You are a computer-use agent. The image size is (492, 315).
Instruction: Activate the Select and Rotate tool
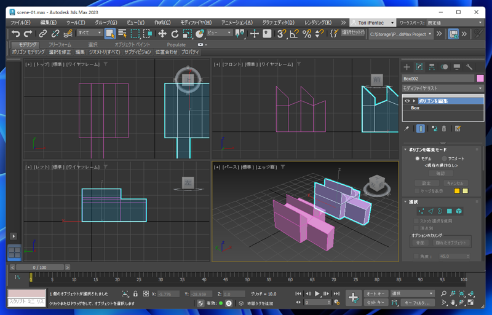point(175,33)
